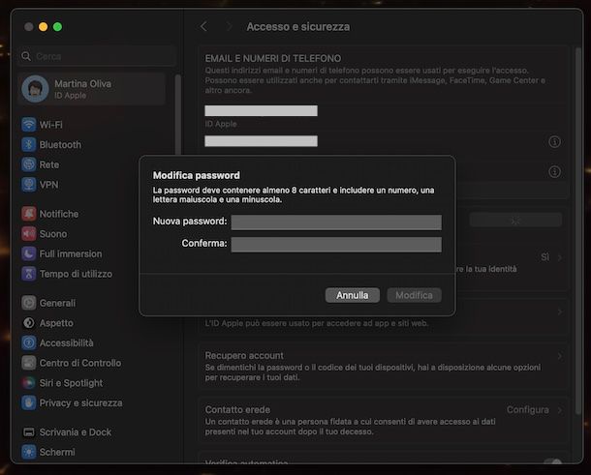
Task: Click the main pane vertical scrollbar
Action: point(578,231)
